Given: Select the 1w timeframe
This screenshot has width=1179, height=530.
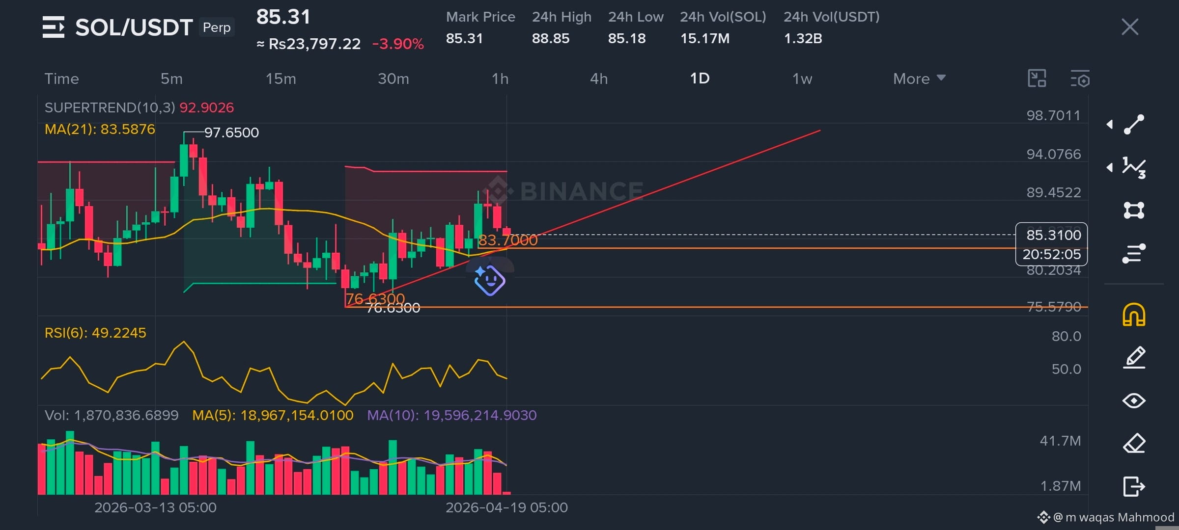Looking at the screenshot, I should pyautogui.click(x=802, y=79).
